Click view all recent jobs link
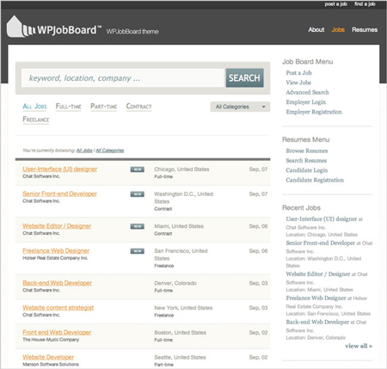This screenshot has height=369, width=387. [x=359, y=346]
